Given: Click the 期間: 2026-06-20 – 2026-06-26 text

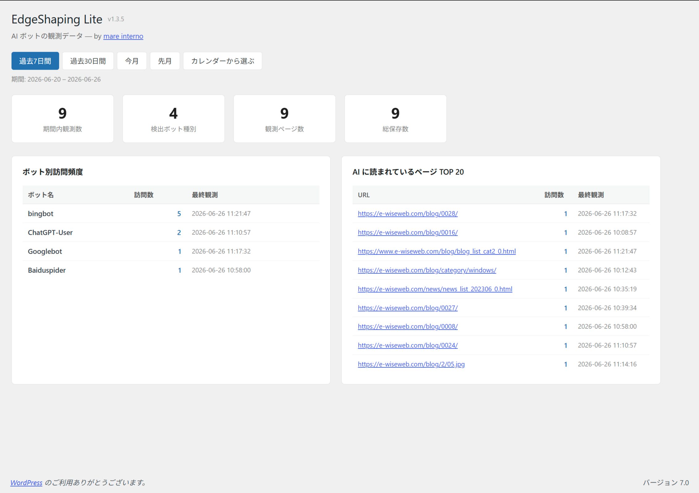Looking at the screenshot, I should click(56, 79).
